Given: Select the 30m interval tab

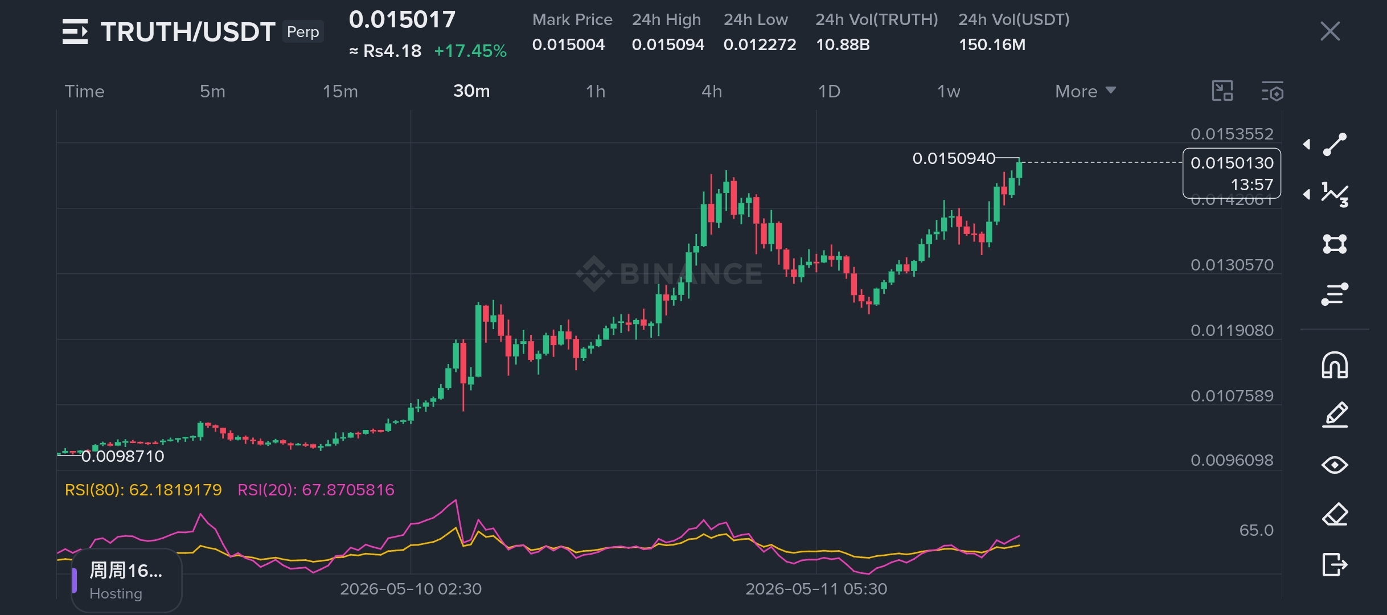Looking at the screenshot, I should [471, 91].
